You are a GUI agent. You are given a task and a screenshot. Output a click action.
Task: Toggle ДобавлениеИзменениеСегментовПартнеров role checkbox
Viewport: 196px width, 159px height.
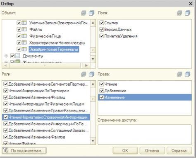pyautogui.click(x=5, y=84)
